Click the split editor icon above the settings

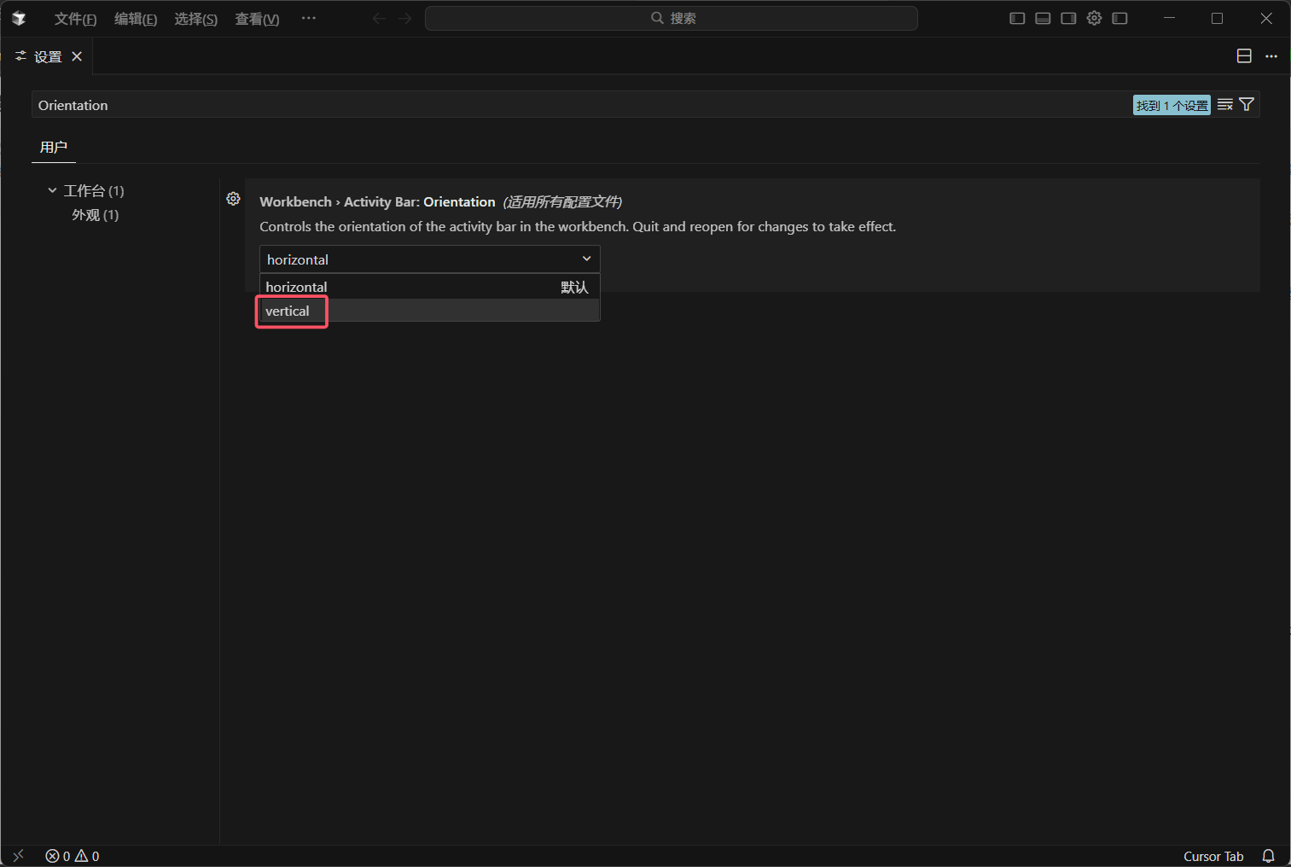[x=1243, y=55]
